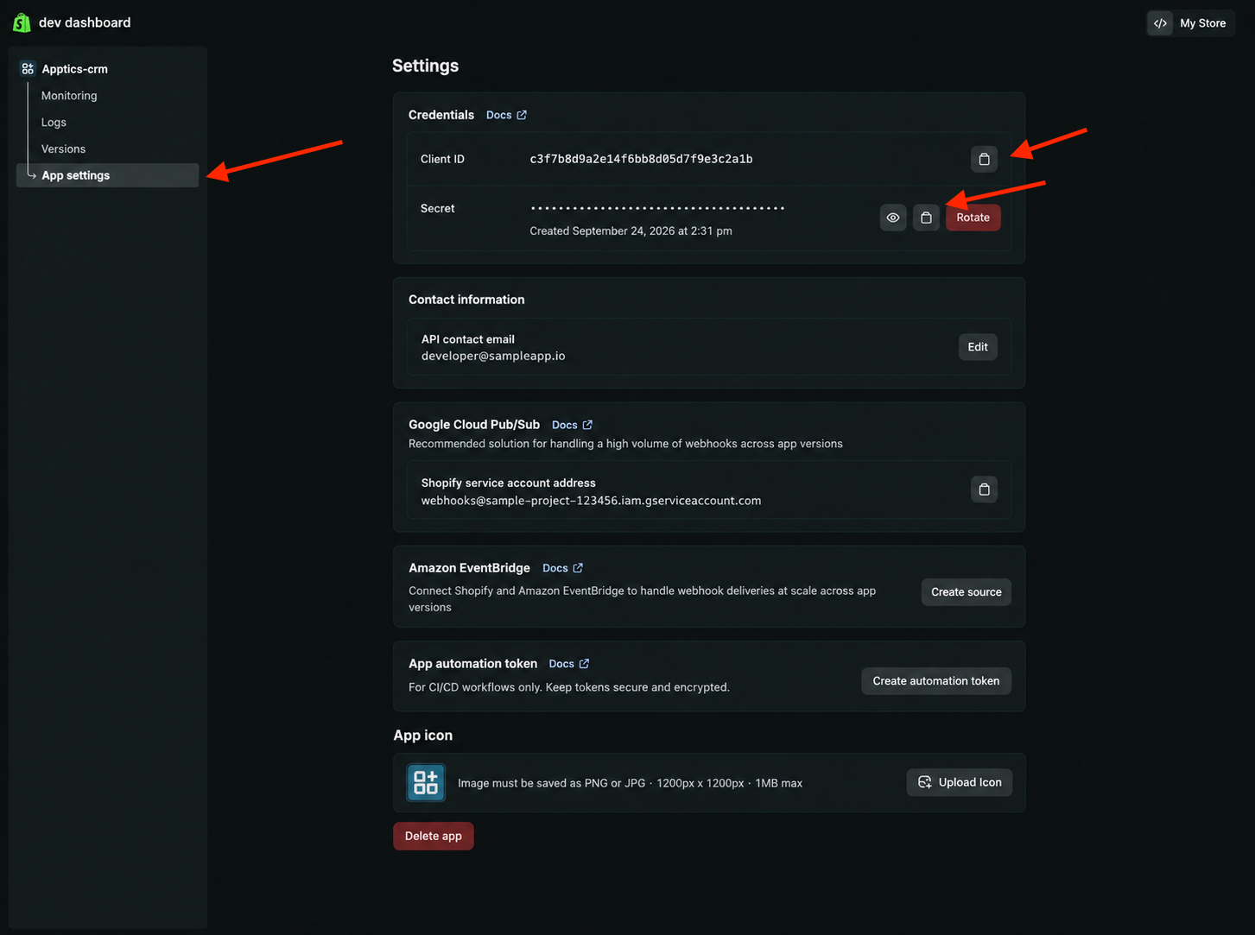Click the dev dashboard title
This screenshot has height=935, width=1255.
[x=85, y=22]
